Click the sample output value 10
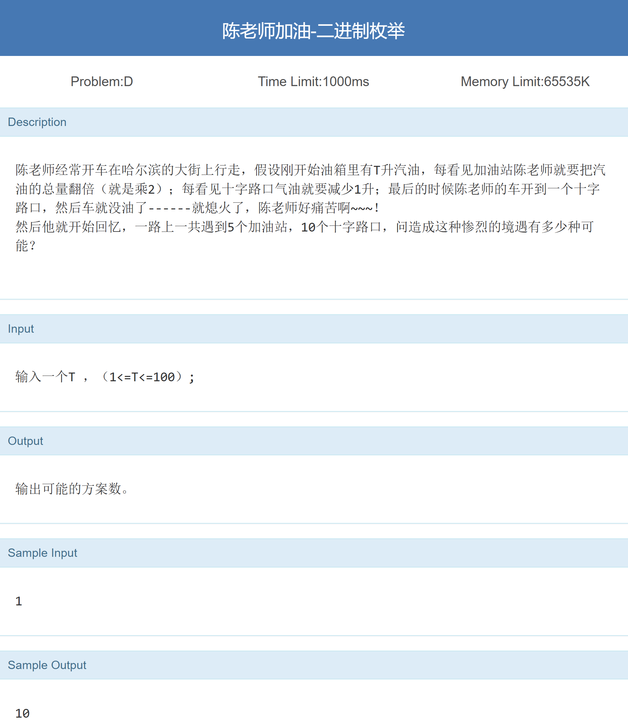The height and width of the screenshot is (726, 628). tap(22, 713)
